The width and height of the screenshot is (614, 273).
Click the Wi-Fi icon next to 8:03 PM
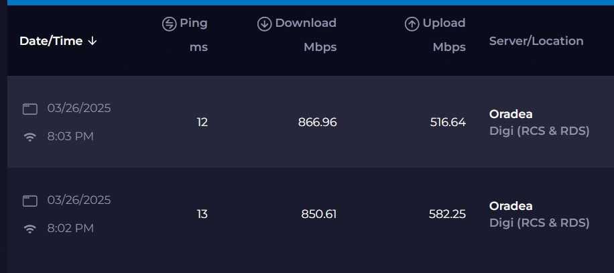(29, 137)
